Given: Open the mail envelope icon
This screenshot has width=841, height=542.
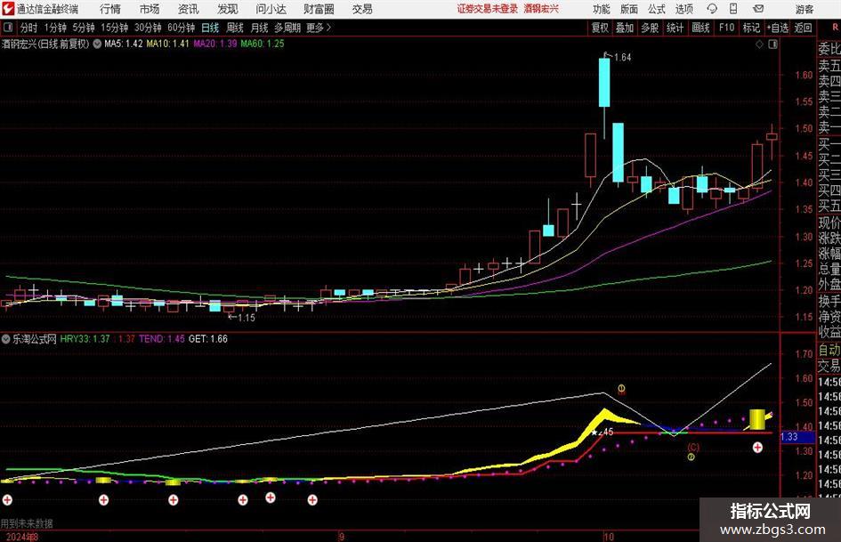Looking at the screenshot, I should (758, 9).
